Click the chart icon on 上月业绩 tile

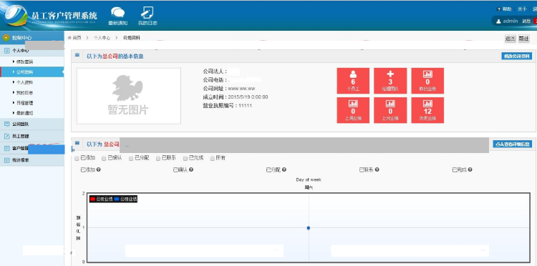pos(390,104)
